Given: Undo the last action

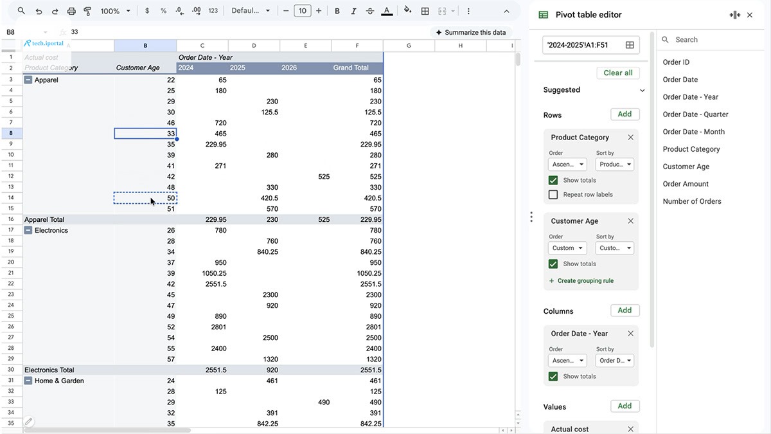Looking at the screenshot, I should pos(39,11).
